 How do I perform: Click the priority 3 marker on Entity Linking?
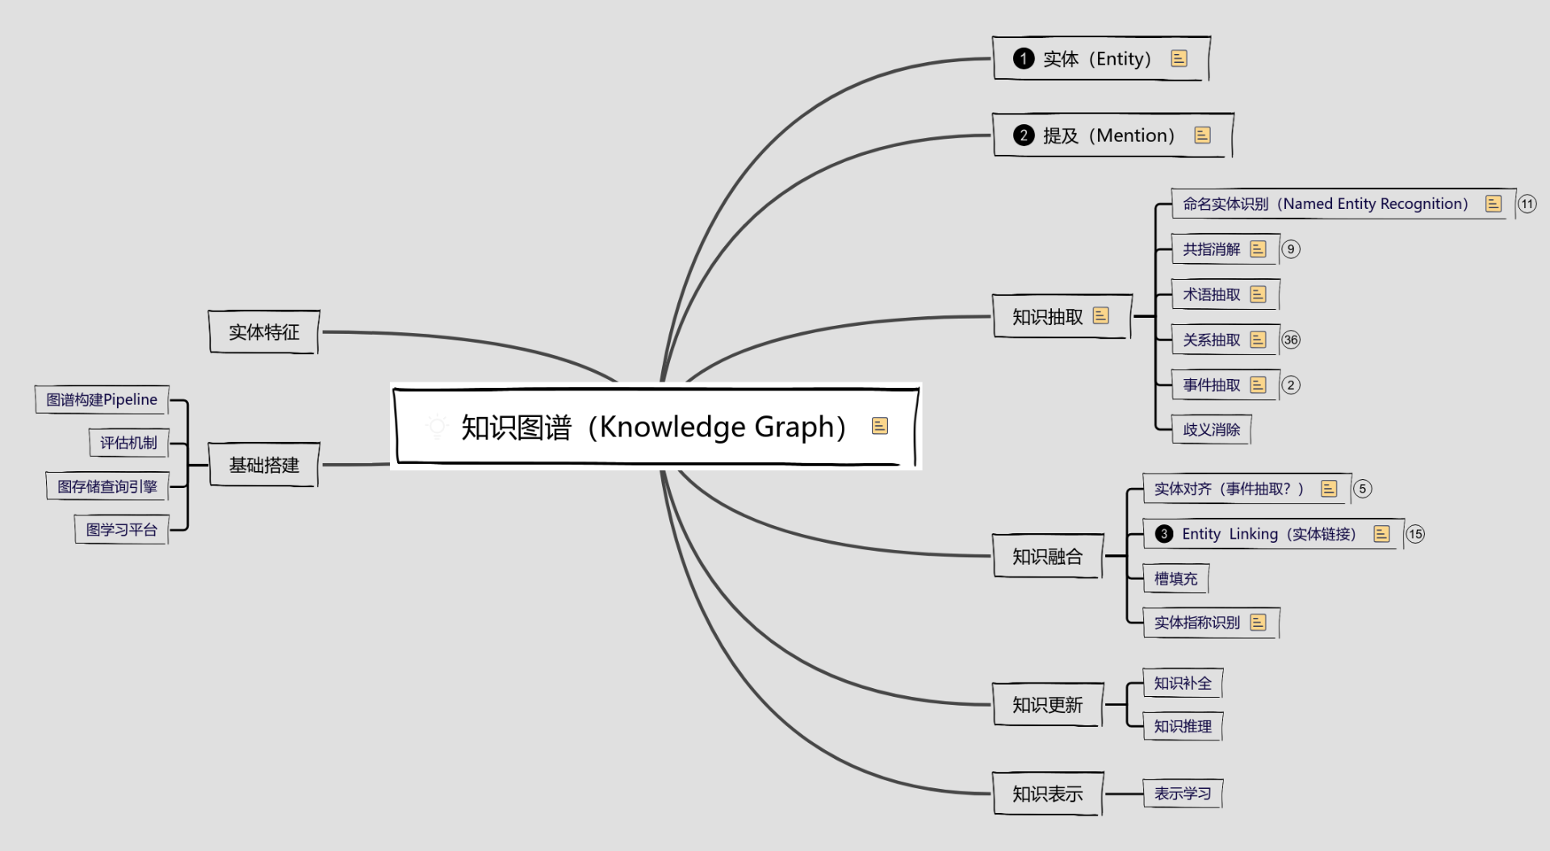[1164, 534]
